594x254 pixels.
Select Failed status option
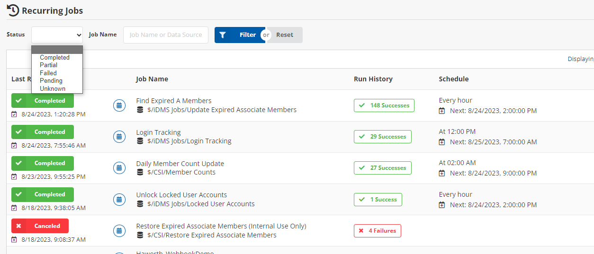(48, 73)
